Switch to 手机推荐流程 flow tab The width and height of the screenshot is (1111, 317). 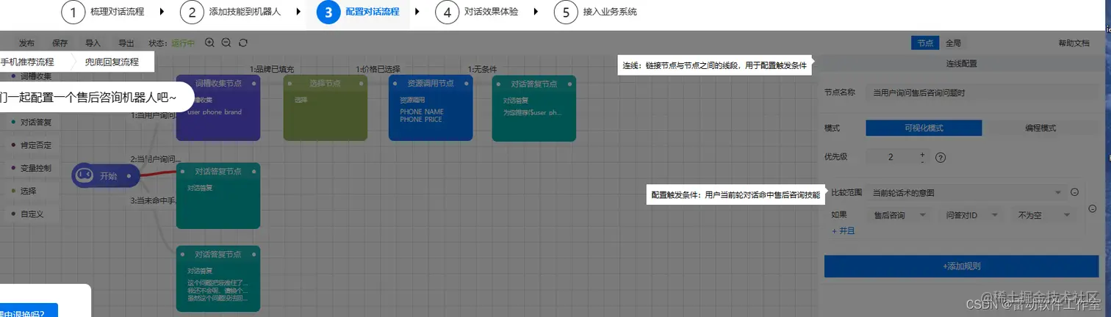(x=27, y=62)
